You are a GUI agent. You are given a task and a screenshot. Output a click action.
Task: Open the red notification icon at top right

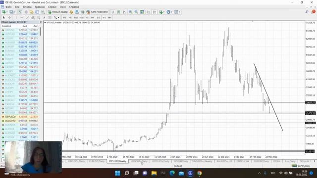coord(314,12)
